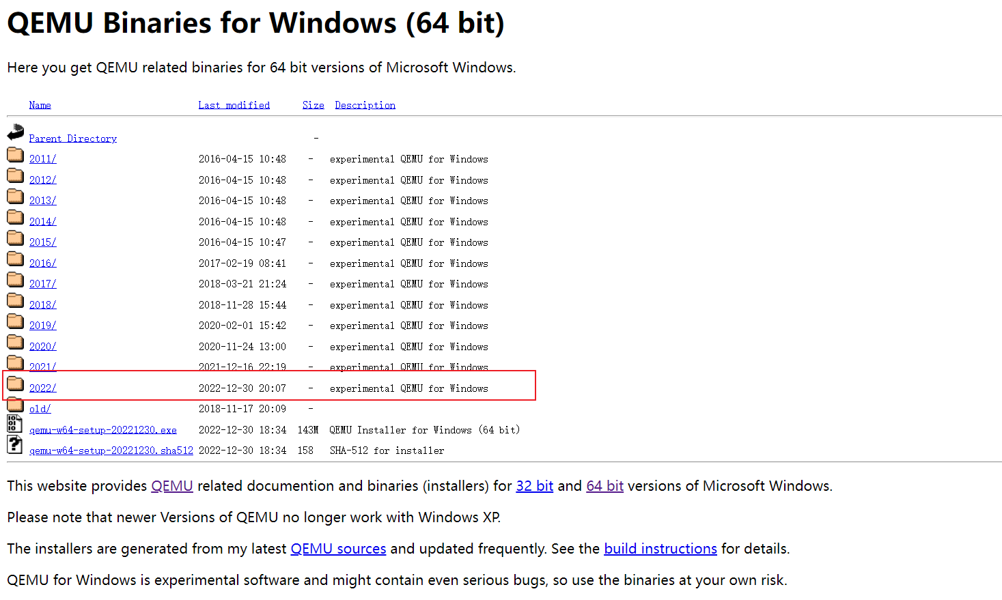Click the folder icon next to 2018/
Screen dimensions: 1002x600
[x=16, y=300]
